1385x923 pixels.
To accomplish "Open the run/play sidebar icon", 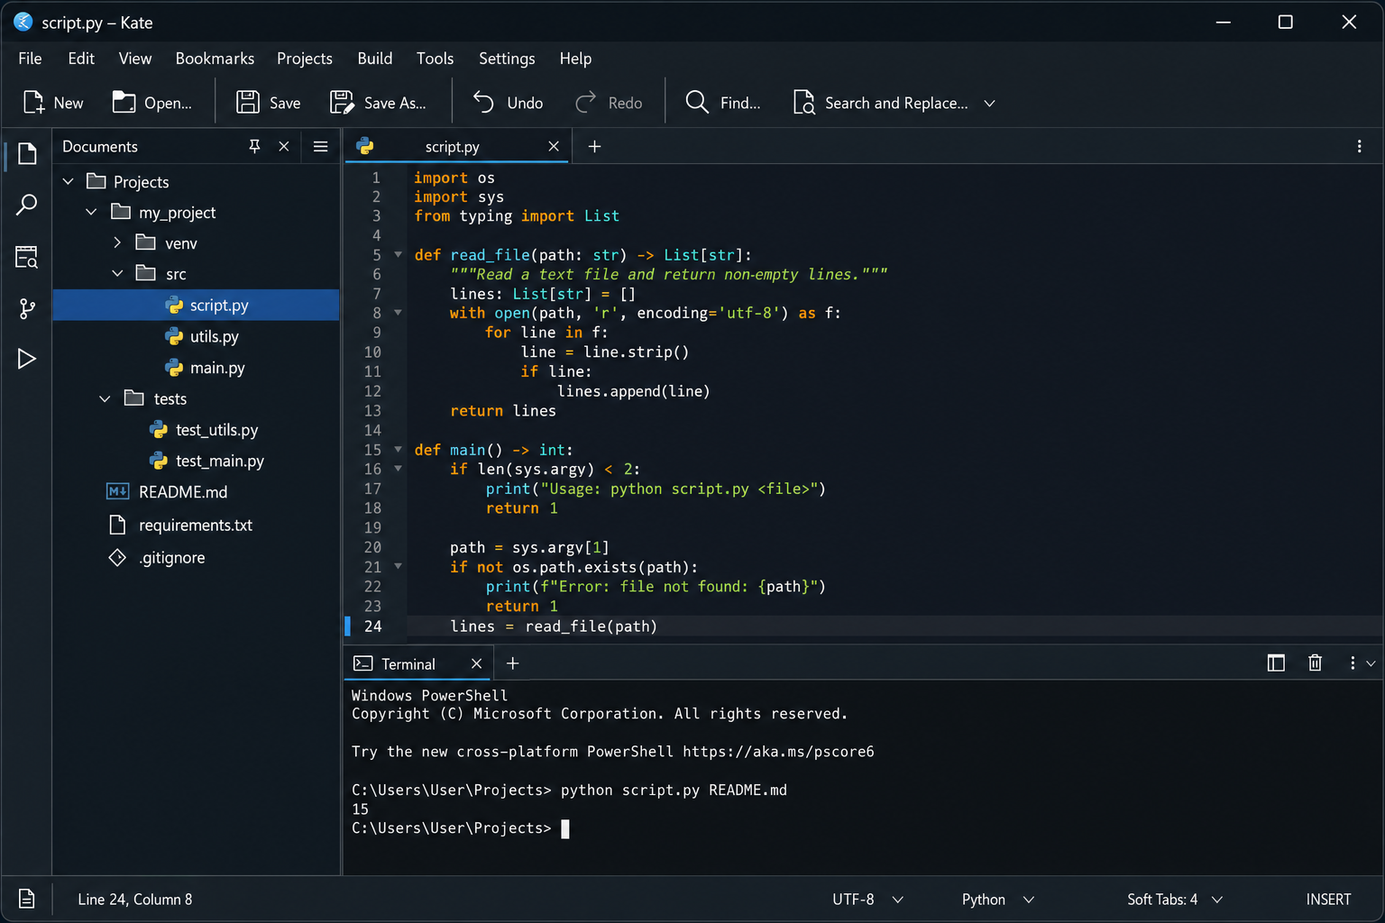I will click(27, 359).
